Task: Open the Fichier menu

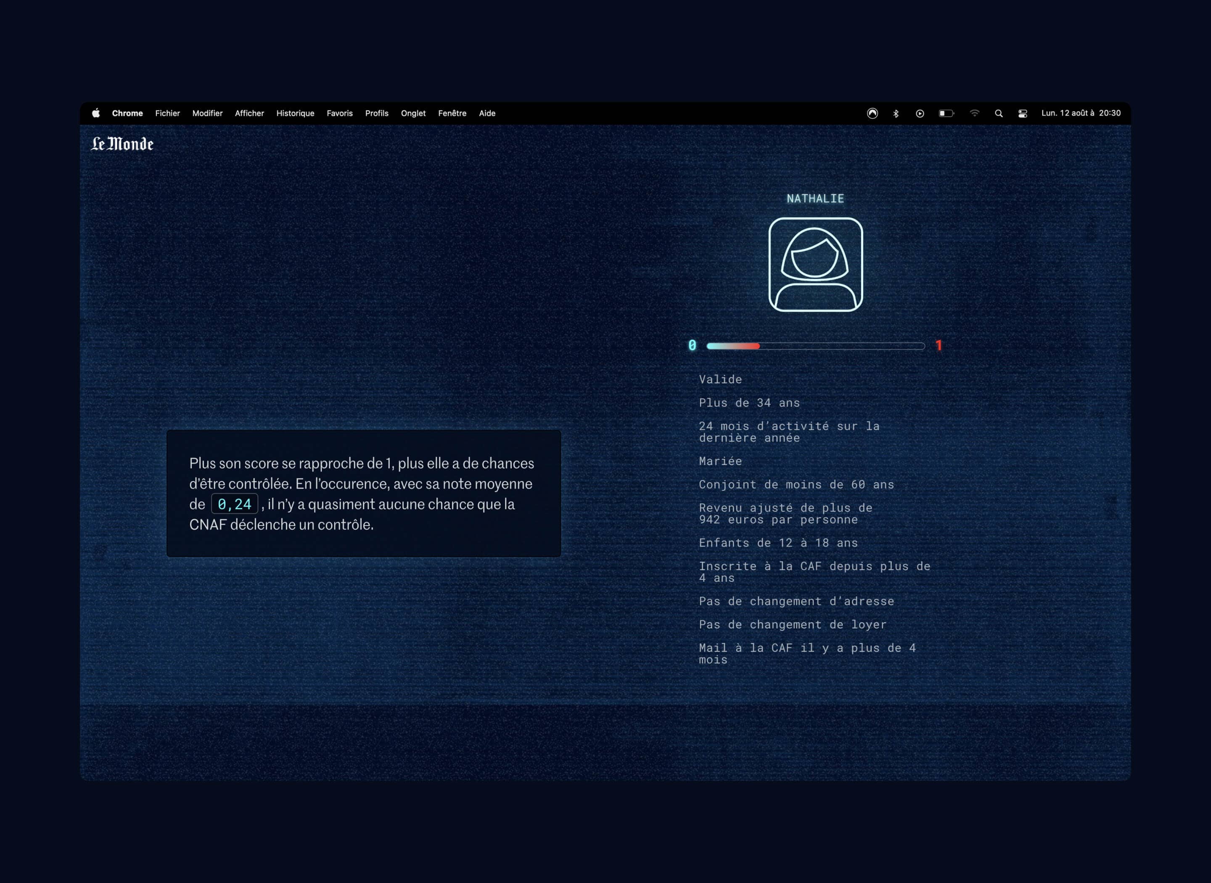Action: pyautogui.click(x=167, y=113)
